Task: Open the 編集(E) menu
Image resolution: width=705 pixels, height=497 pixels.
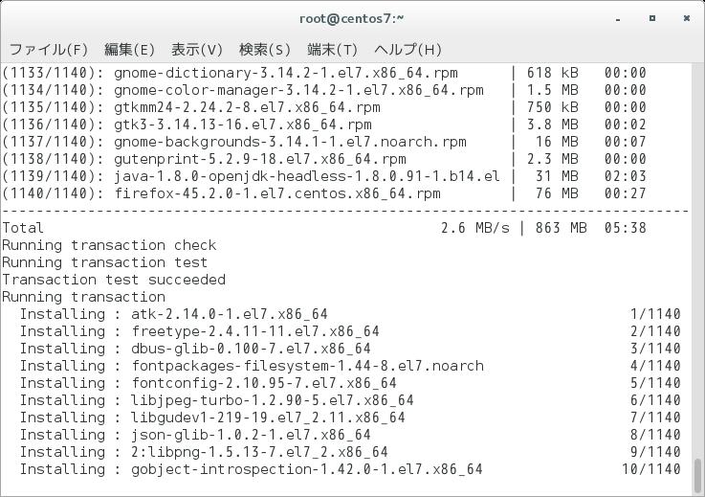Action: coord(129,49)
